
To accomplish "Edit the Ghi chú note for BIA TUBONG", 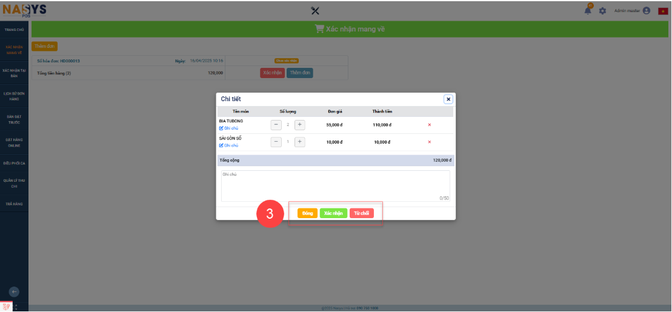I will 229,128.
